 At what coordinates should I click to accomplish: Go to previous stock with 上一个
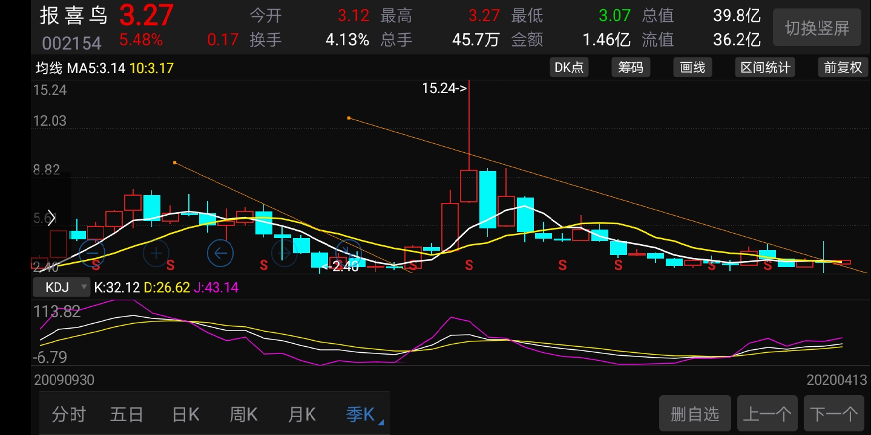coord(767,414)
